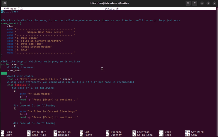Click the Where Is shortcut
The image size is (218, 137).
pyautogui.click(x=62, y=132)
